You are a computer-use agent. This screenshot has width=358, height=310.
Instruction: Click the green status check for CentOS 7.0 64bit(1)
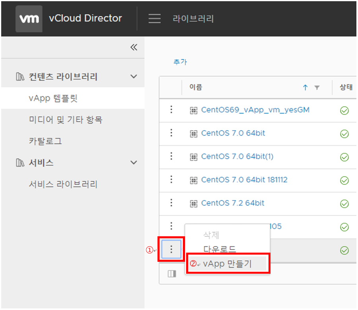(344, 157)
